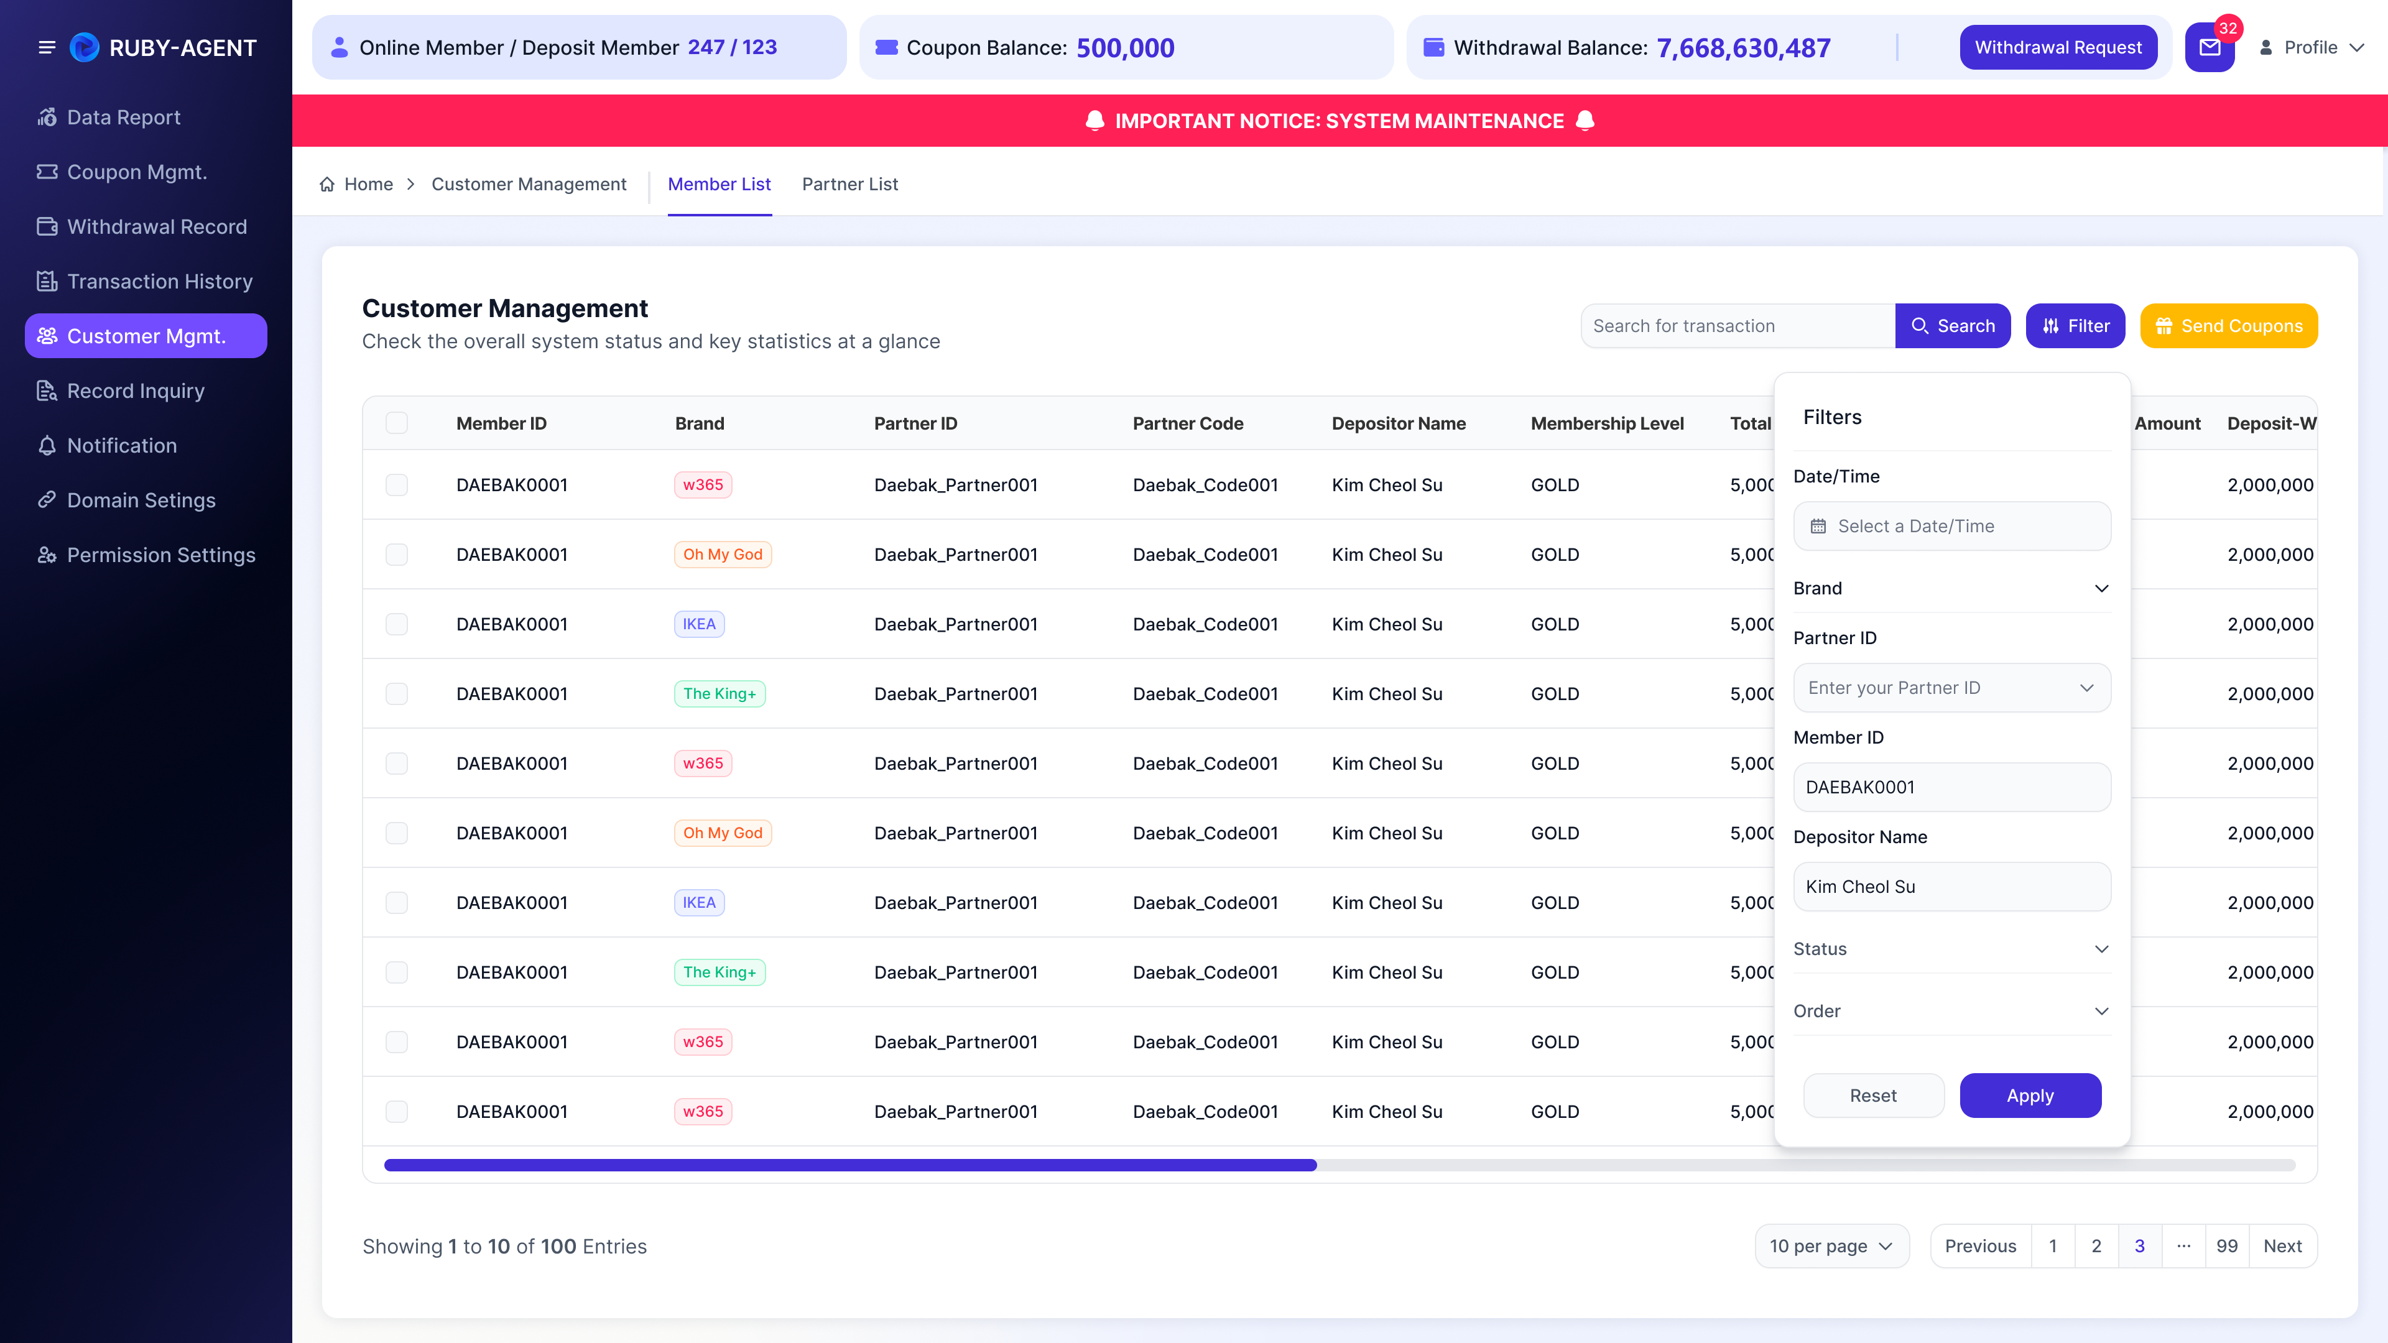This screenshot has height=1343, width=2388.
Task: Expand the Brand filter section
Action: click(x=1951, y=589)
